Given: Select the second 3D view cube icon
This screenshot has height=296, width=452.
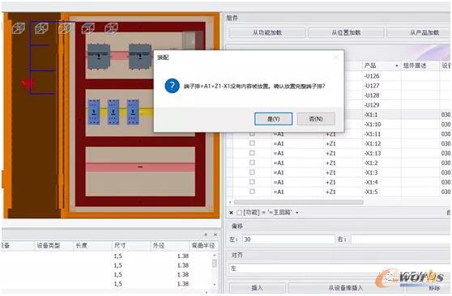Looking at the screenshot, I should (x=41, y=28).
